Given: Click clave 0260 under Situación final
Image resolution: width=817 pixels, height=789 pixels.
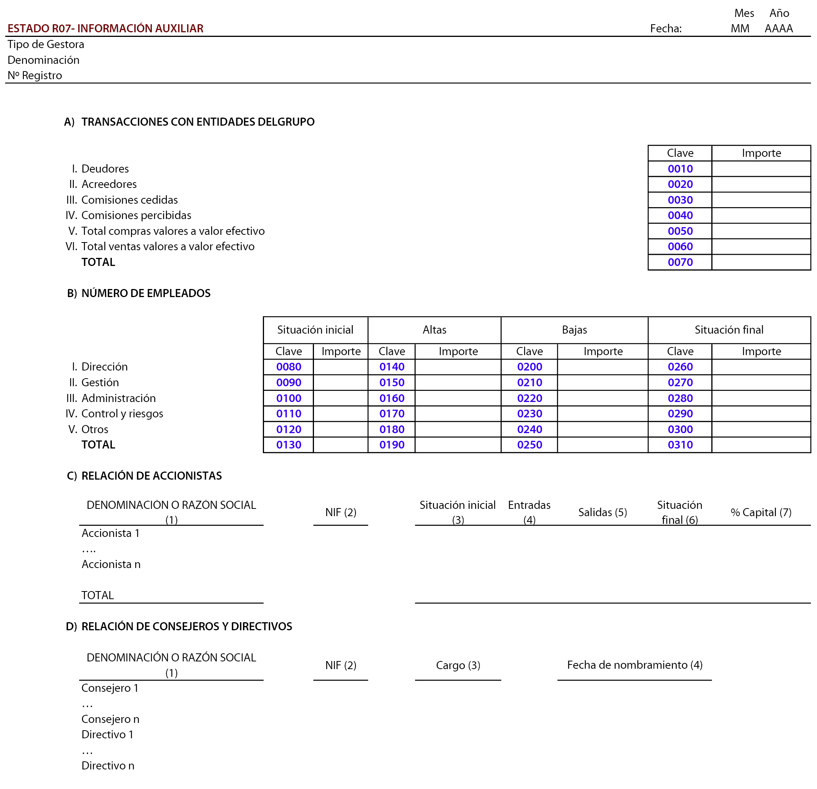Looking at the screenshot, I should [680, 367].
